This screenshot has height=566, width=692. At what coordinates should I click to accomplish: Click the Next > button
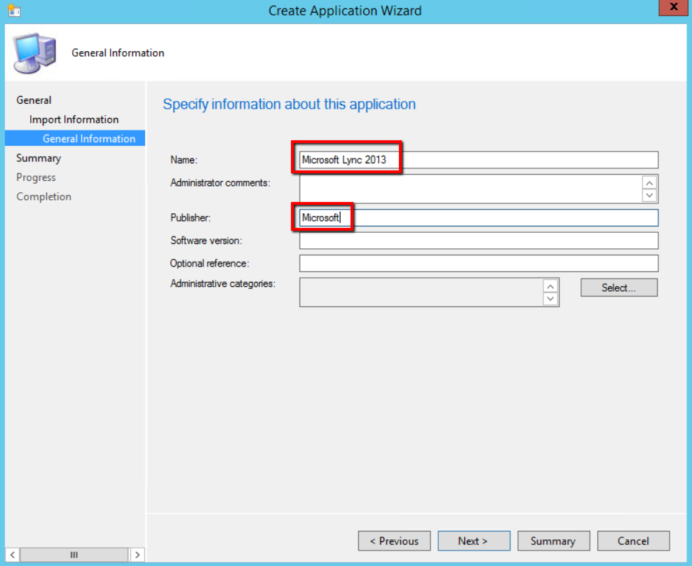(473, 541)
